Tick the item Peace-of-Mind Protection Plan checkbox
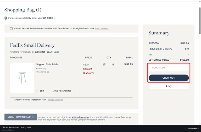201x132 pixels. (x=13, y=100)
